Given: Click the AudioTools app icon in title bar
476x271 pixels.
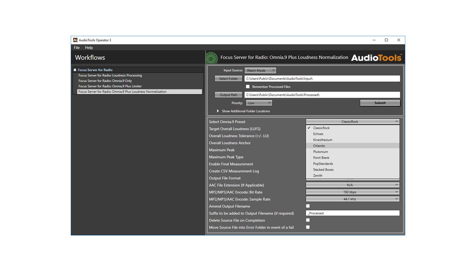Looking at the screenshot, I should (75, 40).
